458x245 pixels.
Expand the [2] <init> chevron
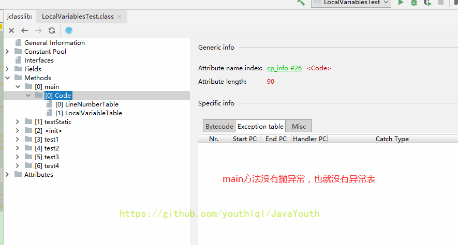[18, 131]
